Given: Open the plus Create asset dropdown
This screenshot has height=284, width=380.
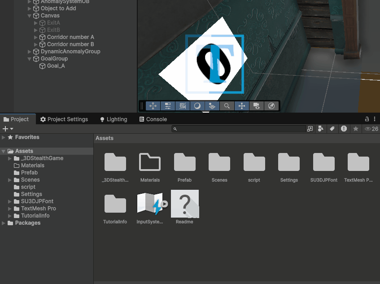Looking at the screenshot, I should pos(8,129).
